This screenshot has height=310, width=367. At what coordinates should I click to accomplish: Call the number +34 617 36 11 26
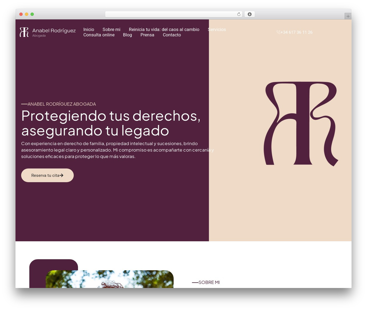(x=296, y=32)
